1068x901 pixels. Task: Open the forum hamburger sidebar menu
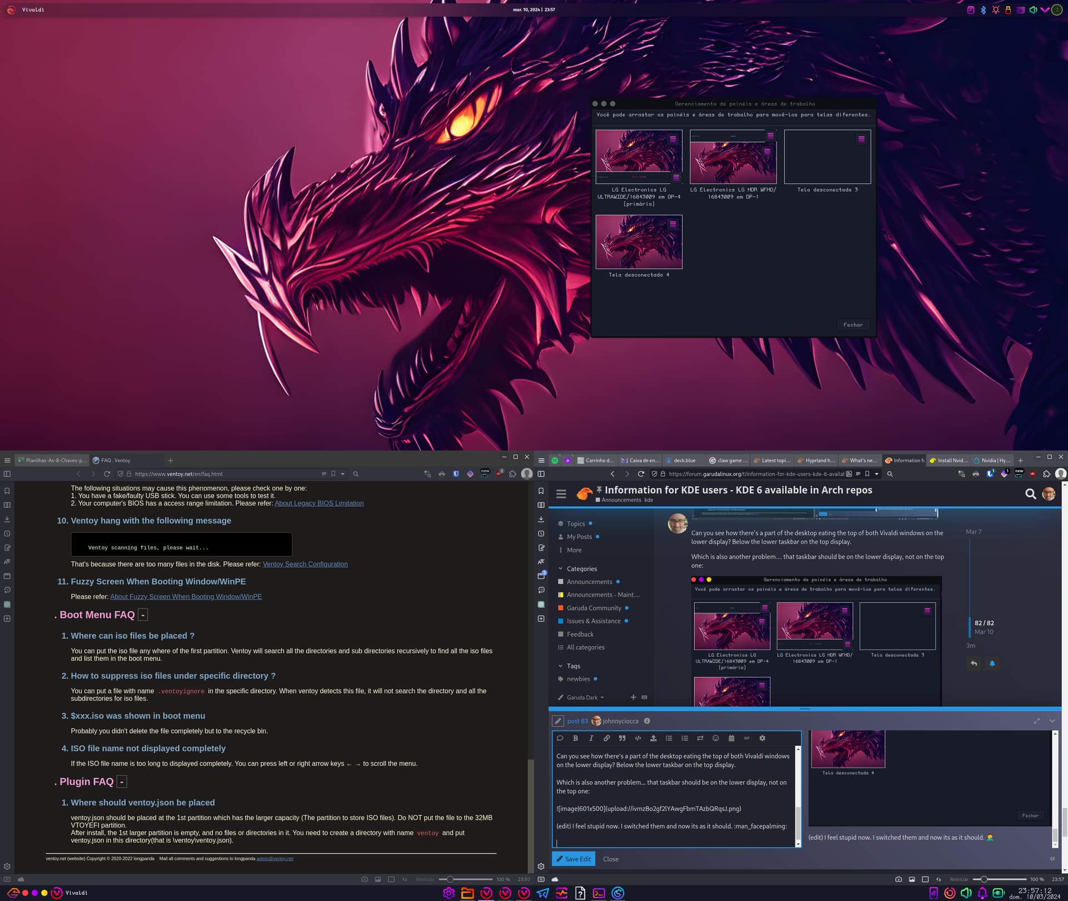561,494
